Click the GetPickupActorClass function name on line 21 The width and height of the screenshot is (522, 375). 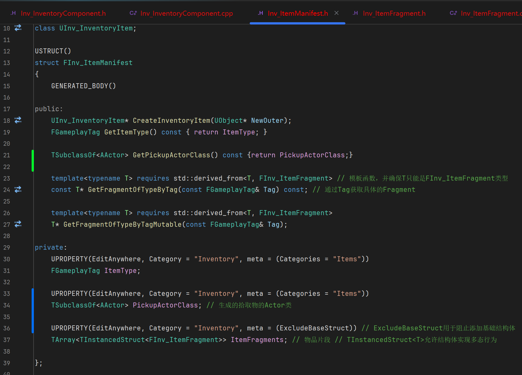[171, 155]
